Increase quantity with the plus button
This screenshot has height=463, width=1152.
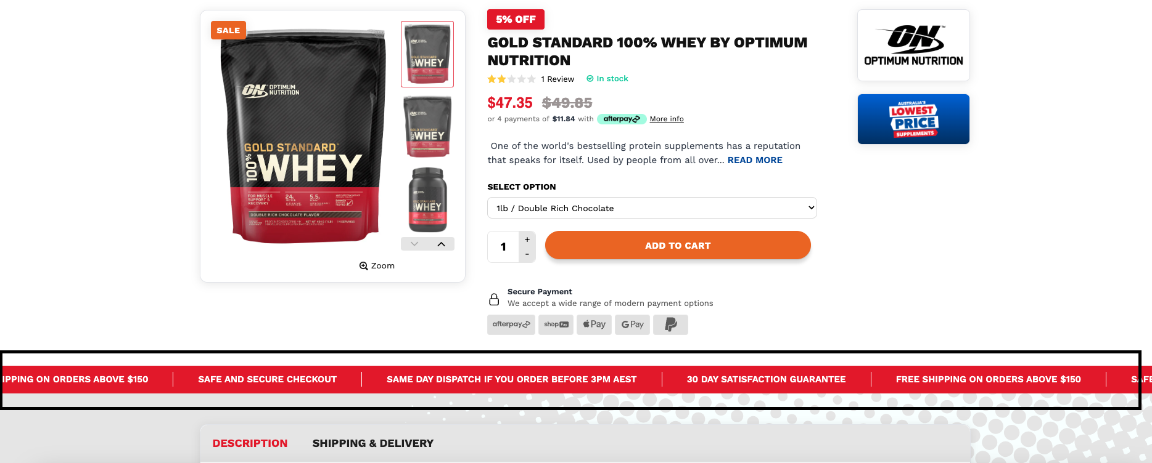click(x=527, y=240)
